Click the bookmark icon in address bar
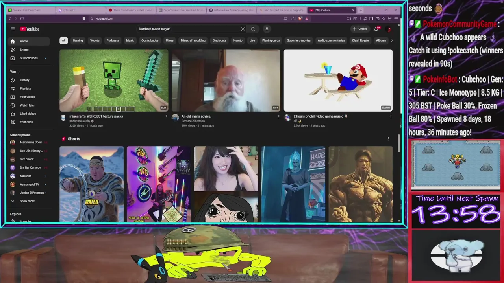This screenshot has height=283, width=504. 84,18
